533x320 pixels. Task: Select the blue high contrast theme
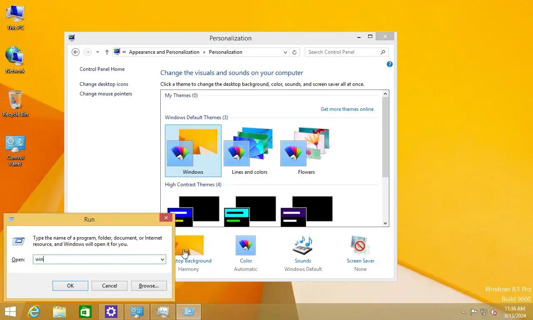coord(193,211)
